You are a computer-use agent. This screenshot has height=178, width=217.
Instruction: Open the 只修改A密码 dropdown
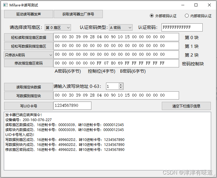(29, 55)
